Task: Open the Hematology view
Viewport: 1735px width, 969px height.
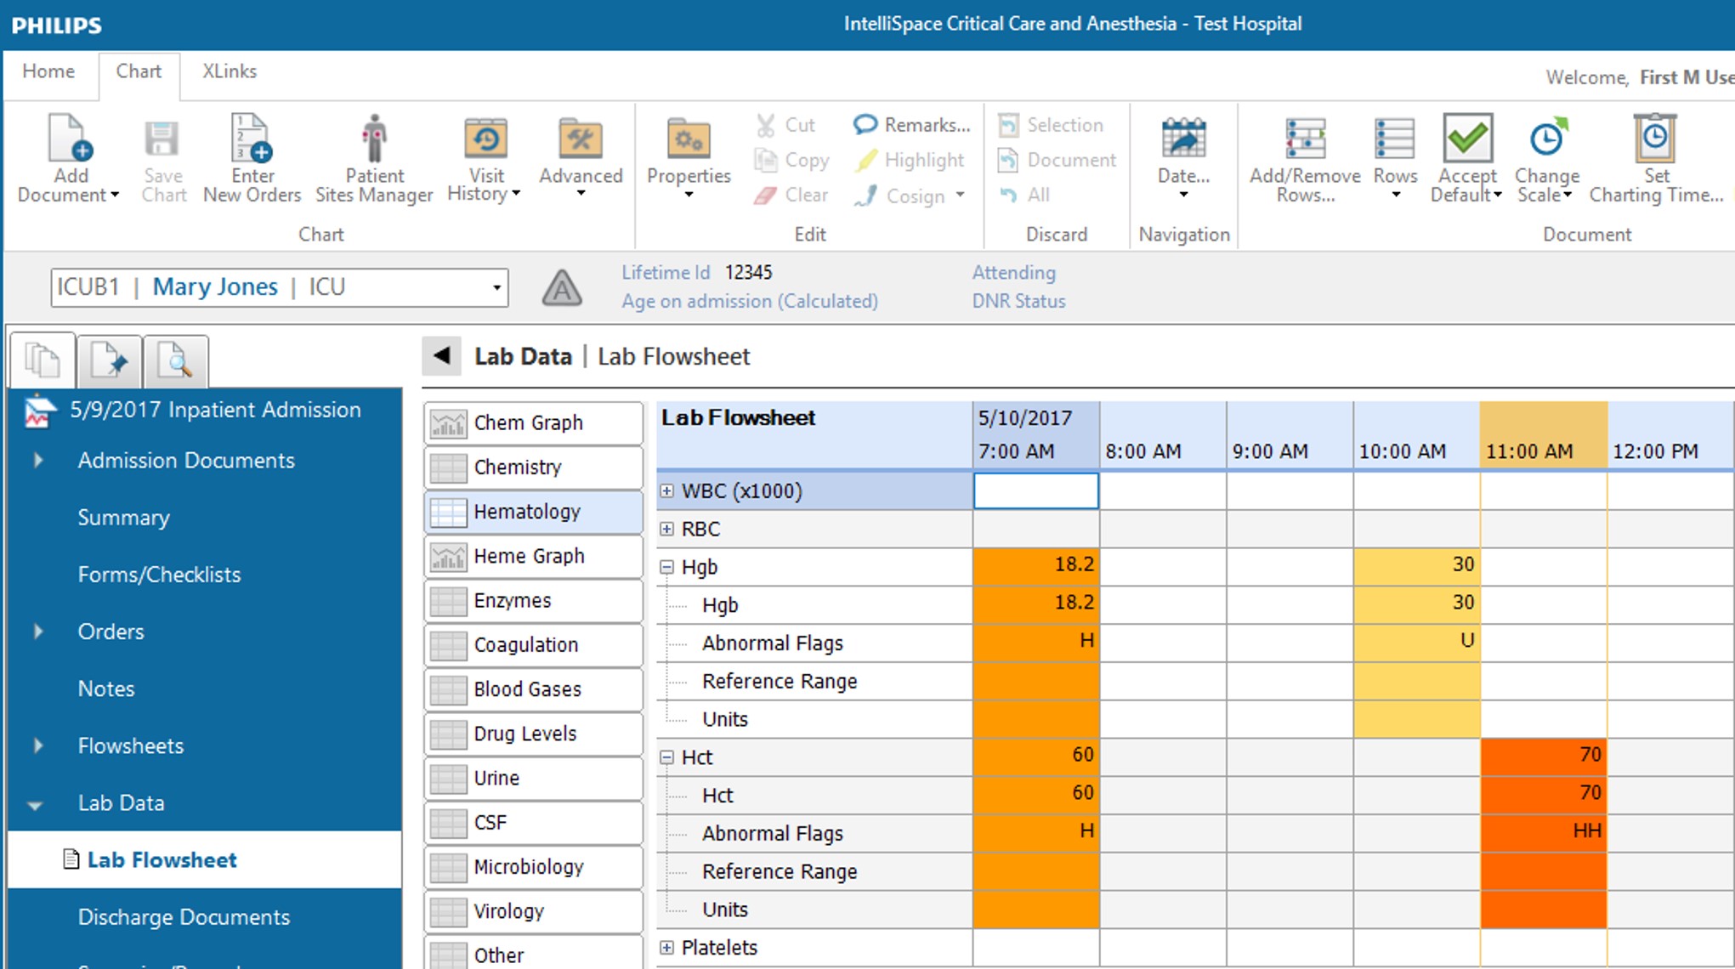Action: pyautogui.click(x=533, y=512)
